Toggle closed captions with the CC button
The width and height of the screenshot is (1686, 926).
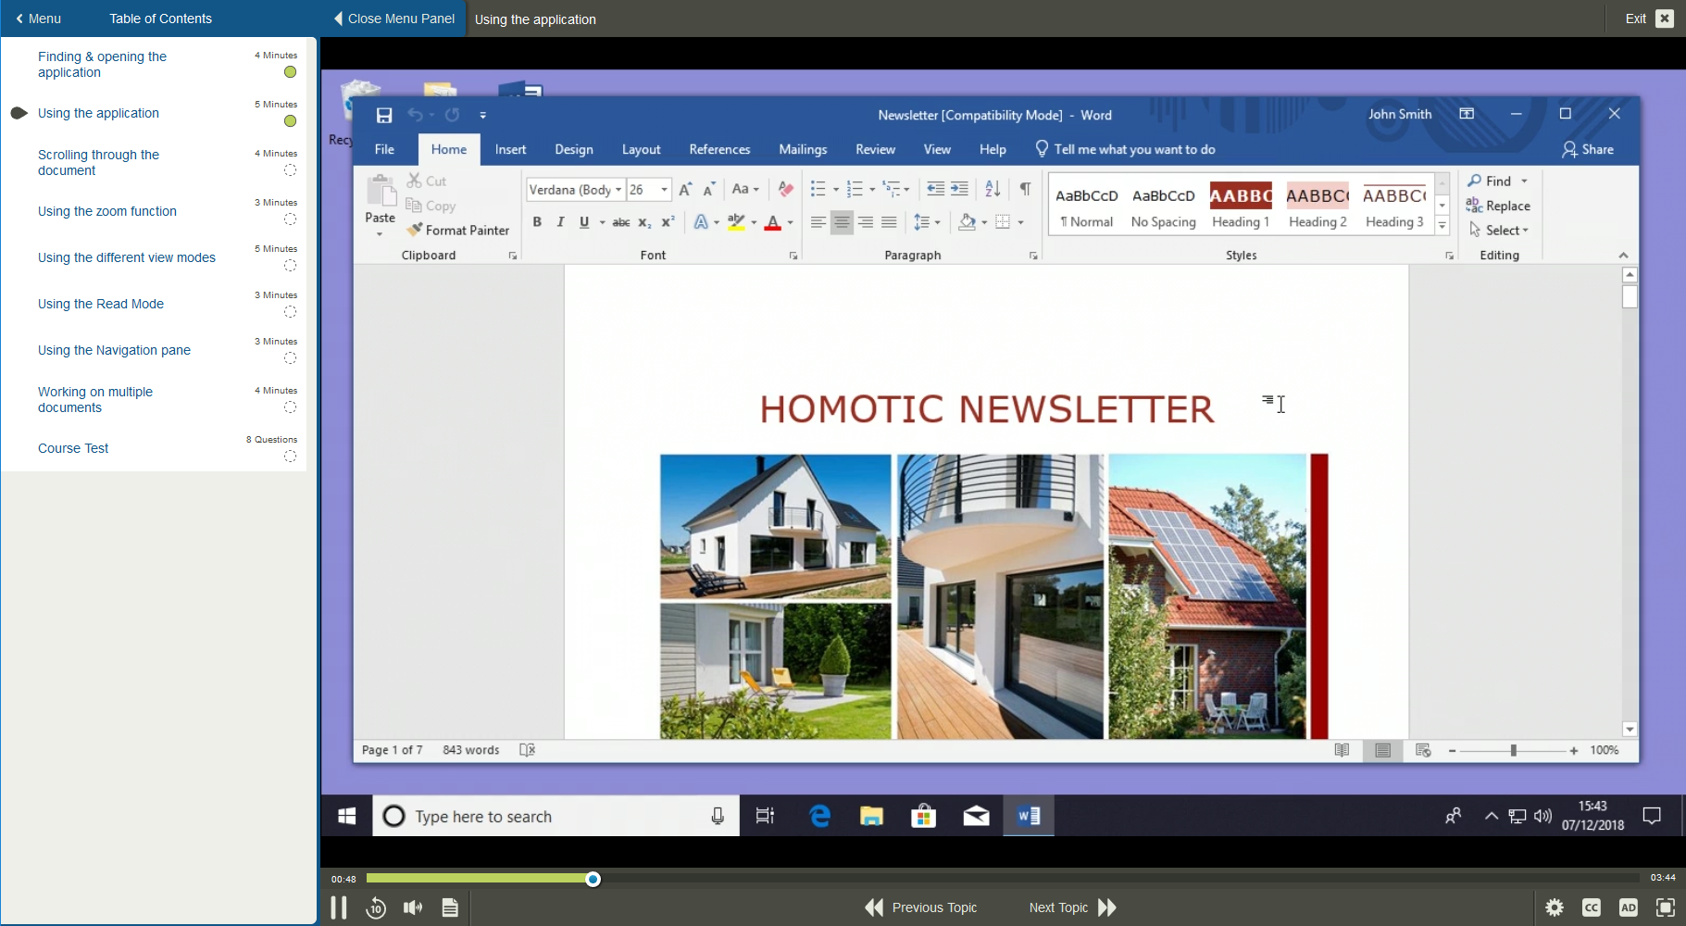(x=1592, y=907)
